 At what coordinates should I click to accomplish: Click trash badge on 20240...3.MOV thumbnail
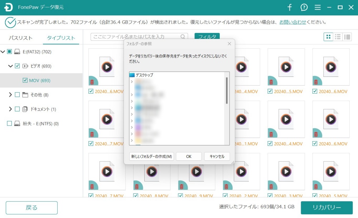(271, 187)
